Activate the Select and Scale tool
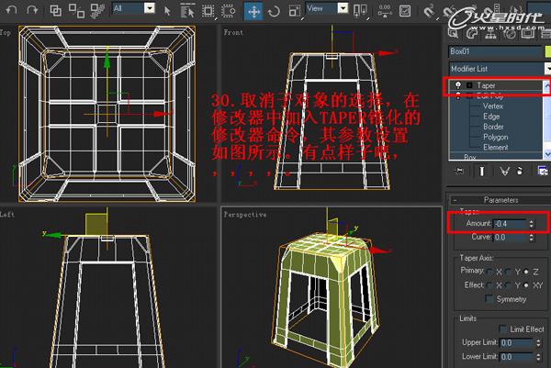This screenshot has height=368, width=551. pyautogui.click(x=294, y=11)
